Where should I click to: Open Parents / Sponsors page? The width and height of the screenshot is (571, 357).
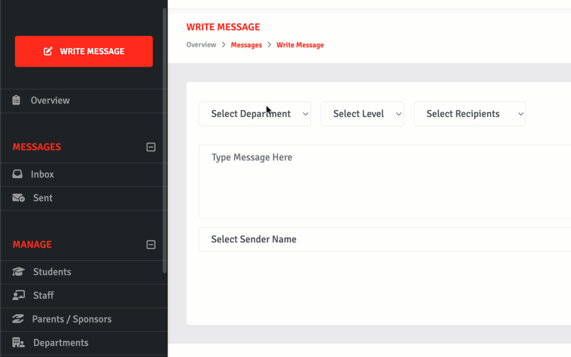(x=84, y=319)
